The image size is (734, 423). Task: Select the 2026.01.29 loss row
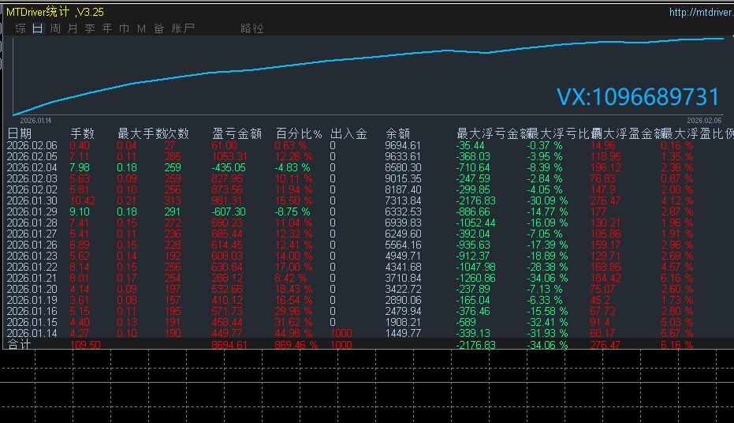tap(32, 212)
